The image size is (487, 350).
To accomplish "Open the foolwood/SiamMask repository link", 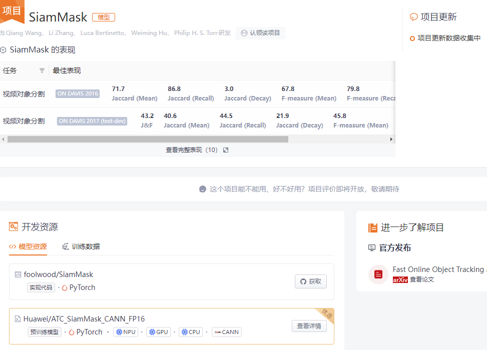I will coord(59,274).
